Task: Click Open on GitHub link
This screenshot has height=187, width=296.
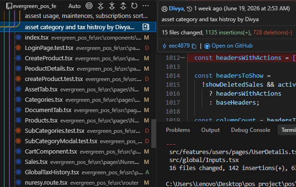Action: [x=232, y=46]
